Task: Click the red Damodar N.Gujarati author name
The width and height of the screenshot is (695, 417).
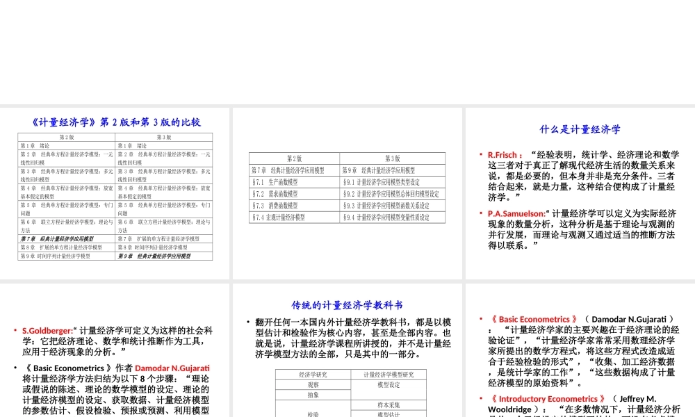Action: (172, 368)
